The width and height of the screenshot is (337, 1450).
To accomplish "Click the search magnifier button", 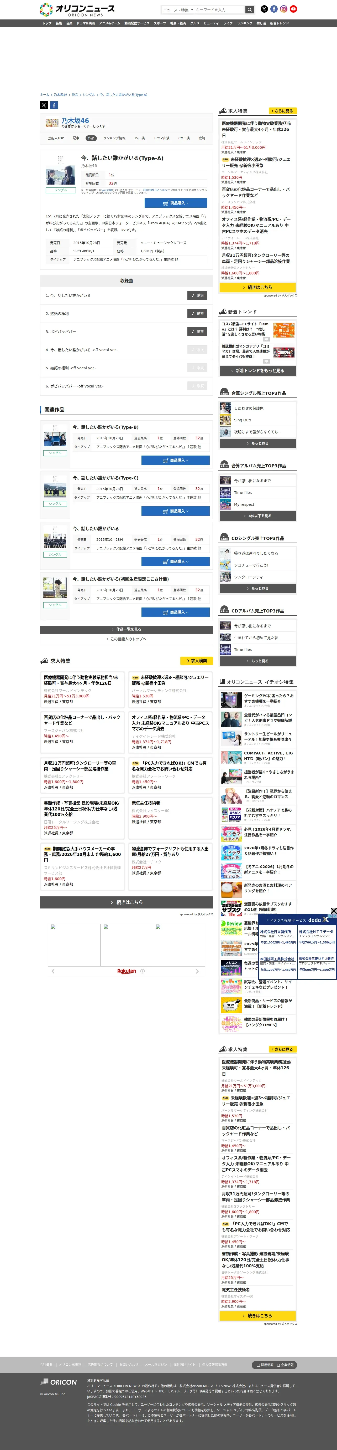I will point(249,9).
